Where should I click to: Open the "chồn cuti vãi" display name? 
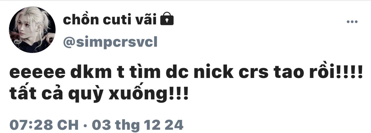click(111, 20)
